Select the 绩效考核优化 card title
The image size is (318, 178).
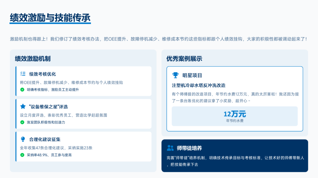pyautogui.click(x=42, y=74)
